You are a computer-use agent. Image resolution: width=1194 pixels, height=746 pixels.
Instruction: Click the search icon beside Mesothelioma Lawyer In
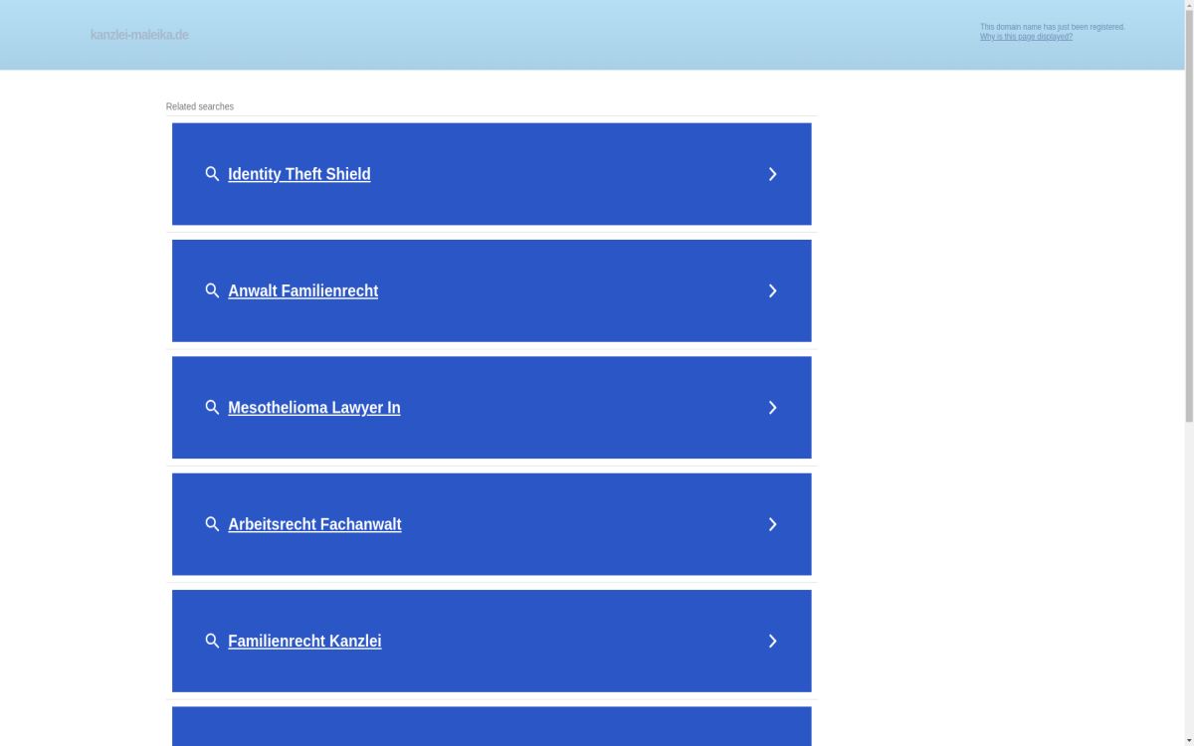click(212, 408)
